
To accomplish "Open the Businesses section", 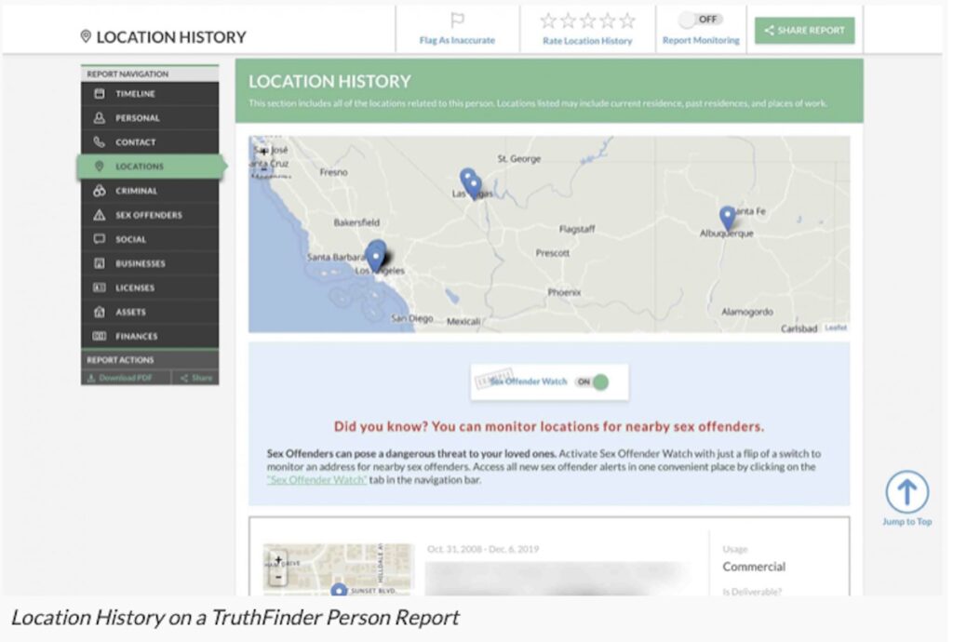I will point(150,263).
